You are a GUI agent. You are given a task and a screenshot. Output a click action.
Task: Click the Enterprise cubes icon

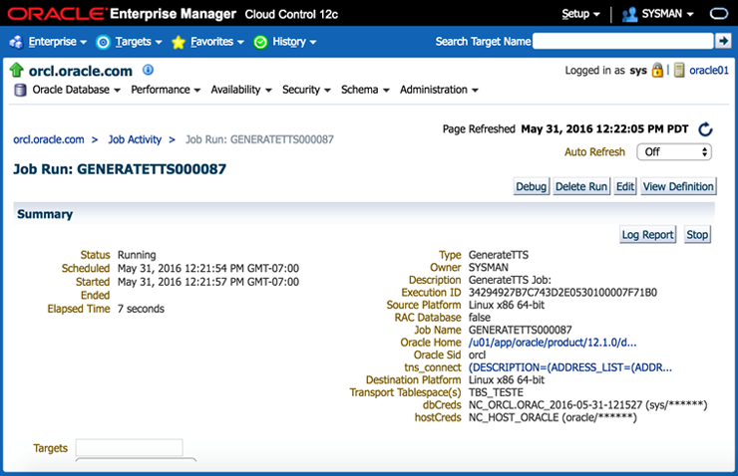16,42
